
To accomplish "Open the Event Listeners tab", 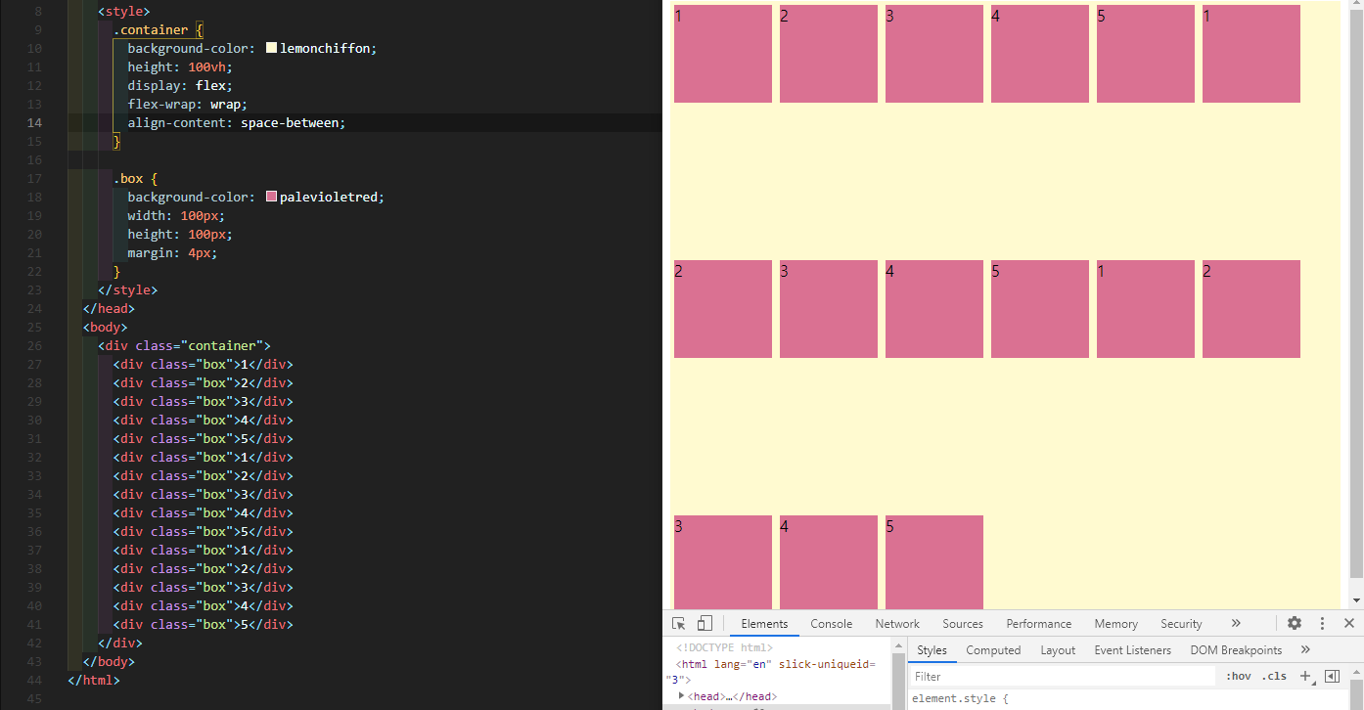I will click(x=1132, y=649).
